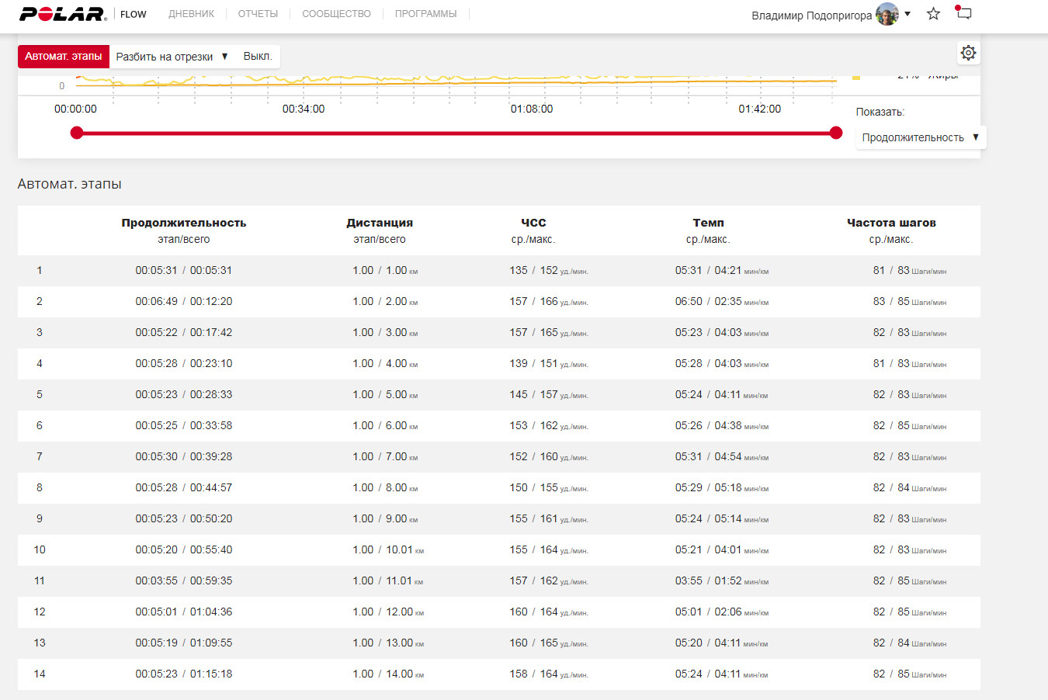Click the left red timeline range handle
This screenshot has width=1048, height=700.
[76, 133]
